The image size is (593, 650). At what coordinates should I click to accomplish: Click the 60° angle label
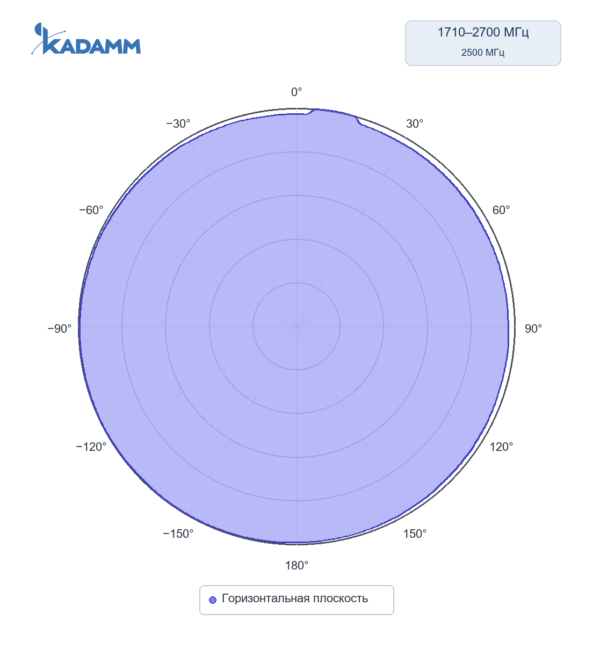point(501,210)
